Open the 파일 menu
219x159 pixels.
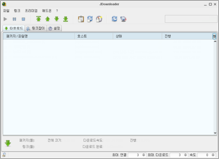[x=6, y=11]
